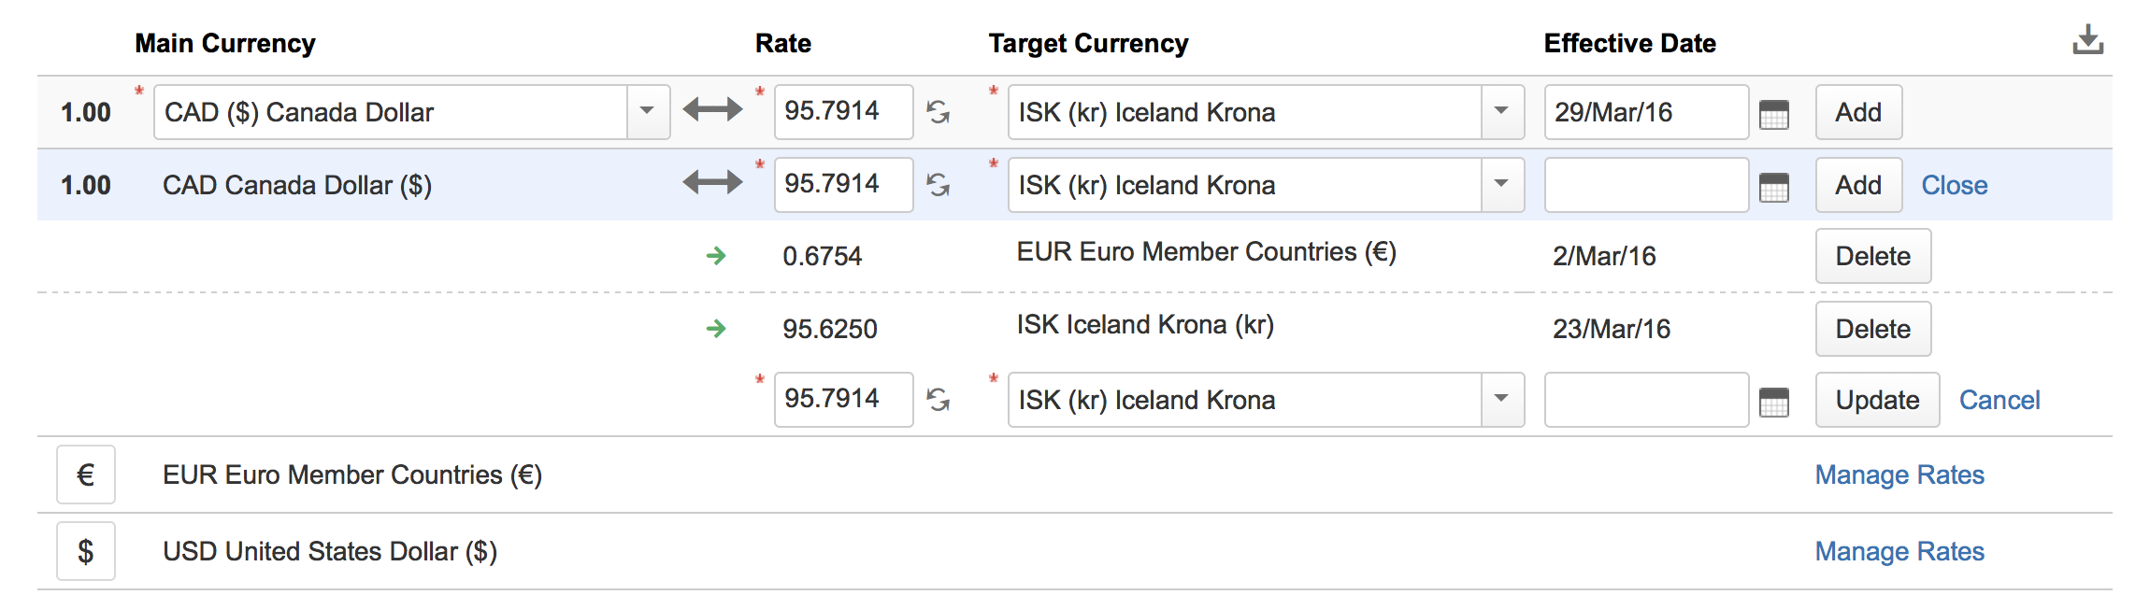Open the calendar picker in the highlighted row
The width and height of the screenshot is (2150, 609).
1773,187
